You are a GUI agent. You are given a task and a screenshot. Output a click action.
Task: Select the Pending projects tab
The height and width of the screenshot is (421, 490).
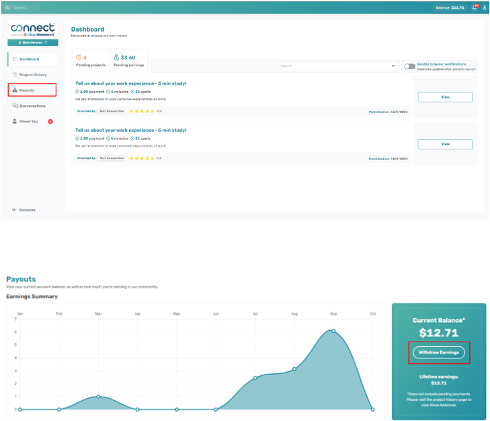(x=89, y=61)
